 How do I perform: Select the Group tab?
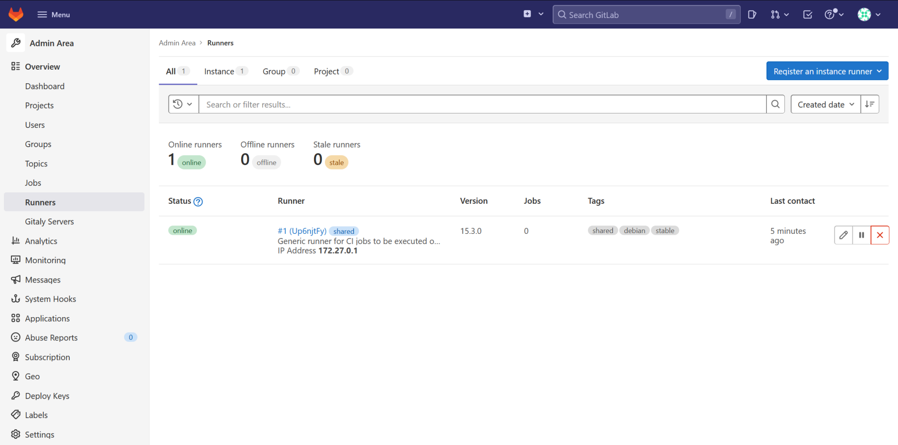274,71
